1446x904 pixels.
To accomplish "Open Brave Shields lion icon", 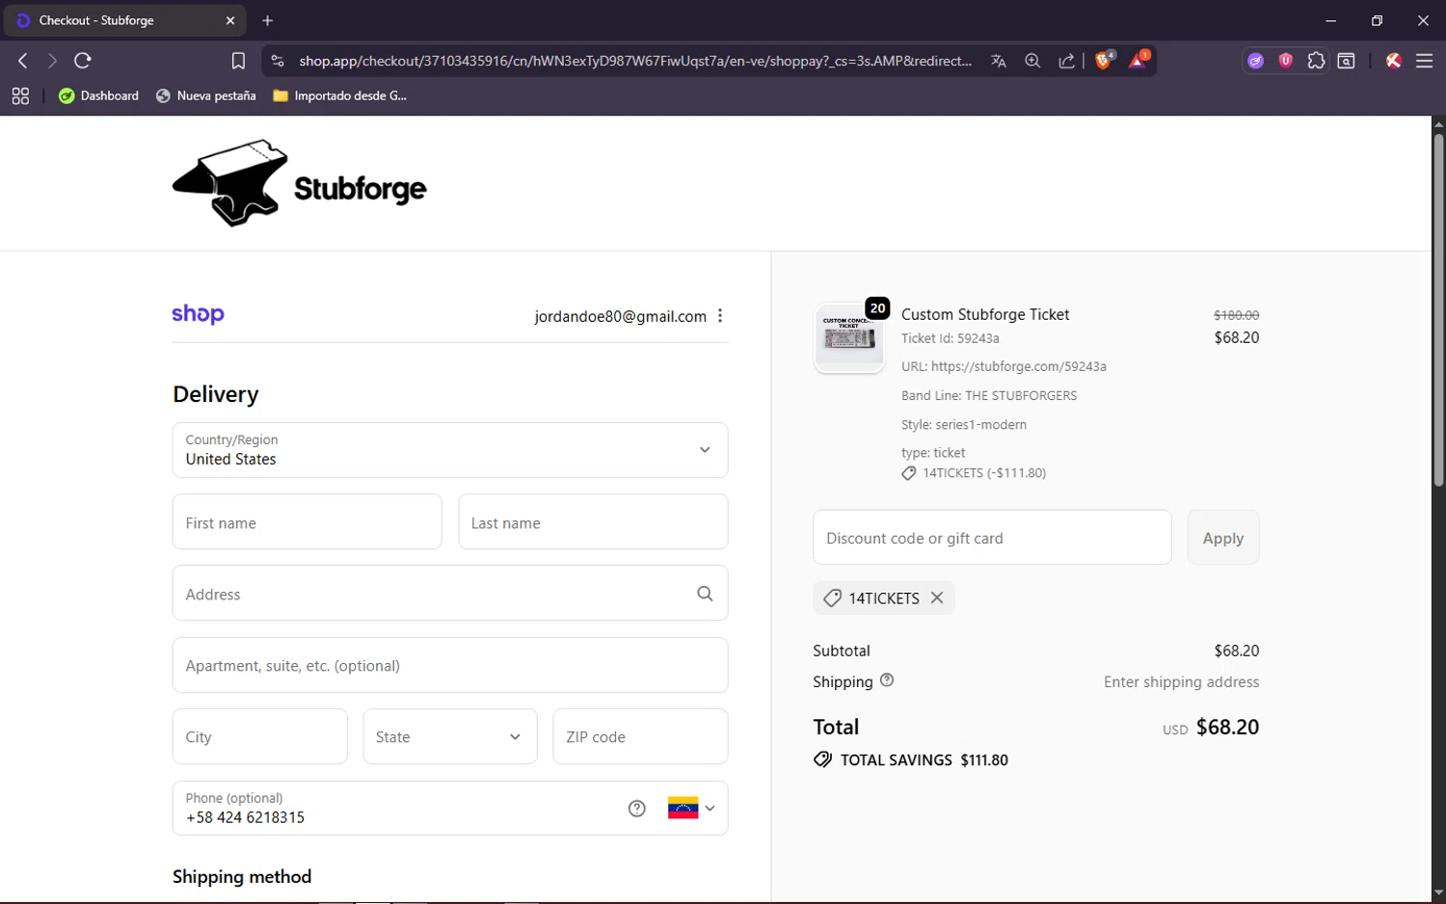I will [x=1105, y=60].
